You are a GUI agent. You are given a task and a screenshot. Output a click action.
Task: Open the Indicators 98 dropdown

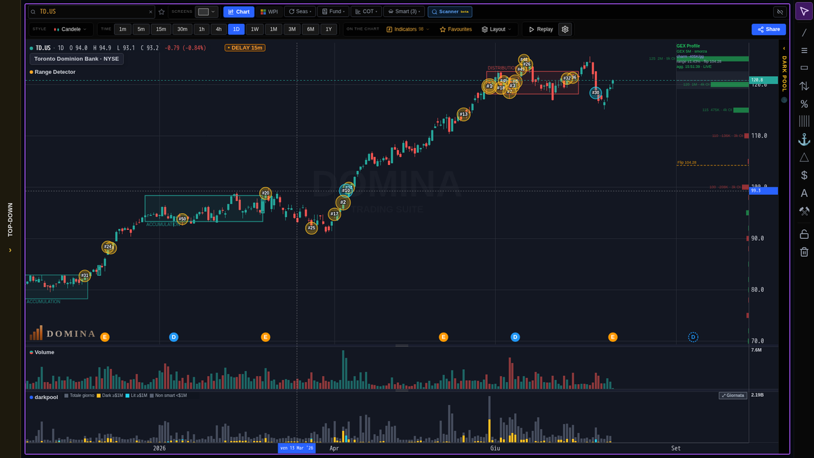(408, 29)
